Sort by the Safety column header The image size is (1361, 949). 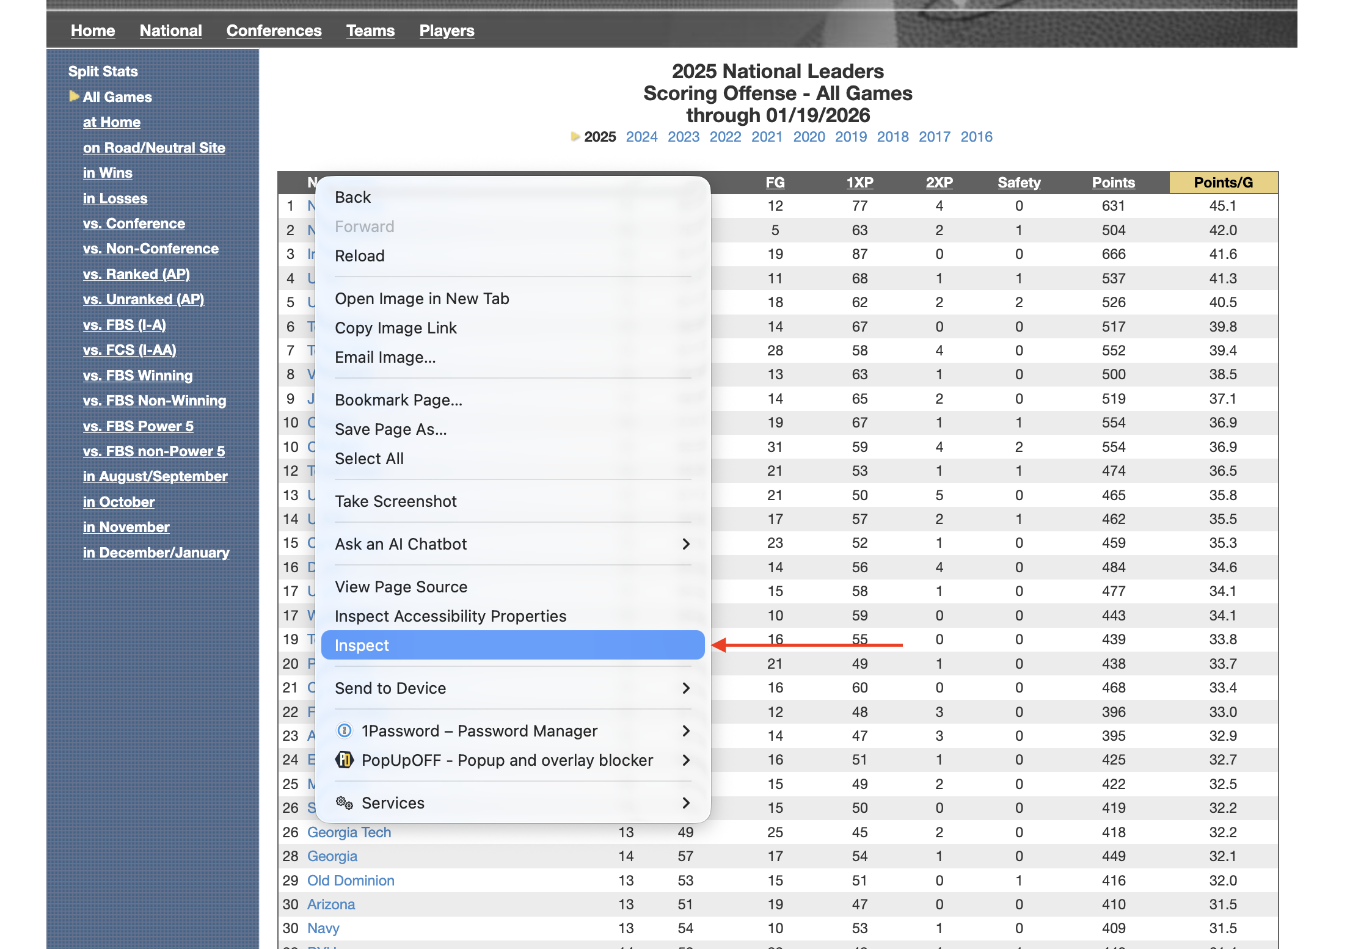point(1018,182)
